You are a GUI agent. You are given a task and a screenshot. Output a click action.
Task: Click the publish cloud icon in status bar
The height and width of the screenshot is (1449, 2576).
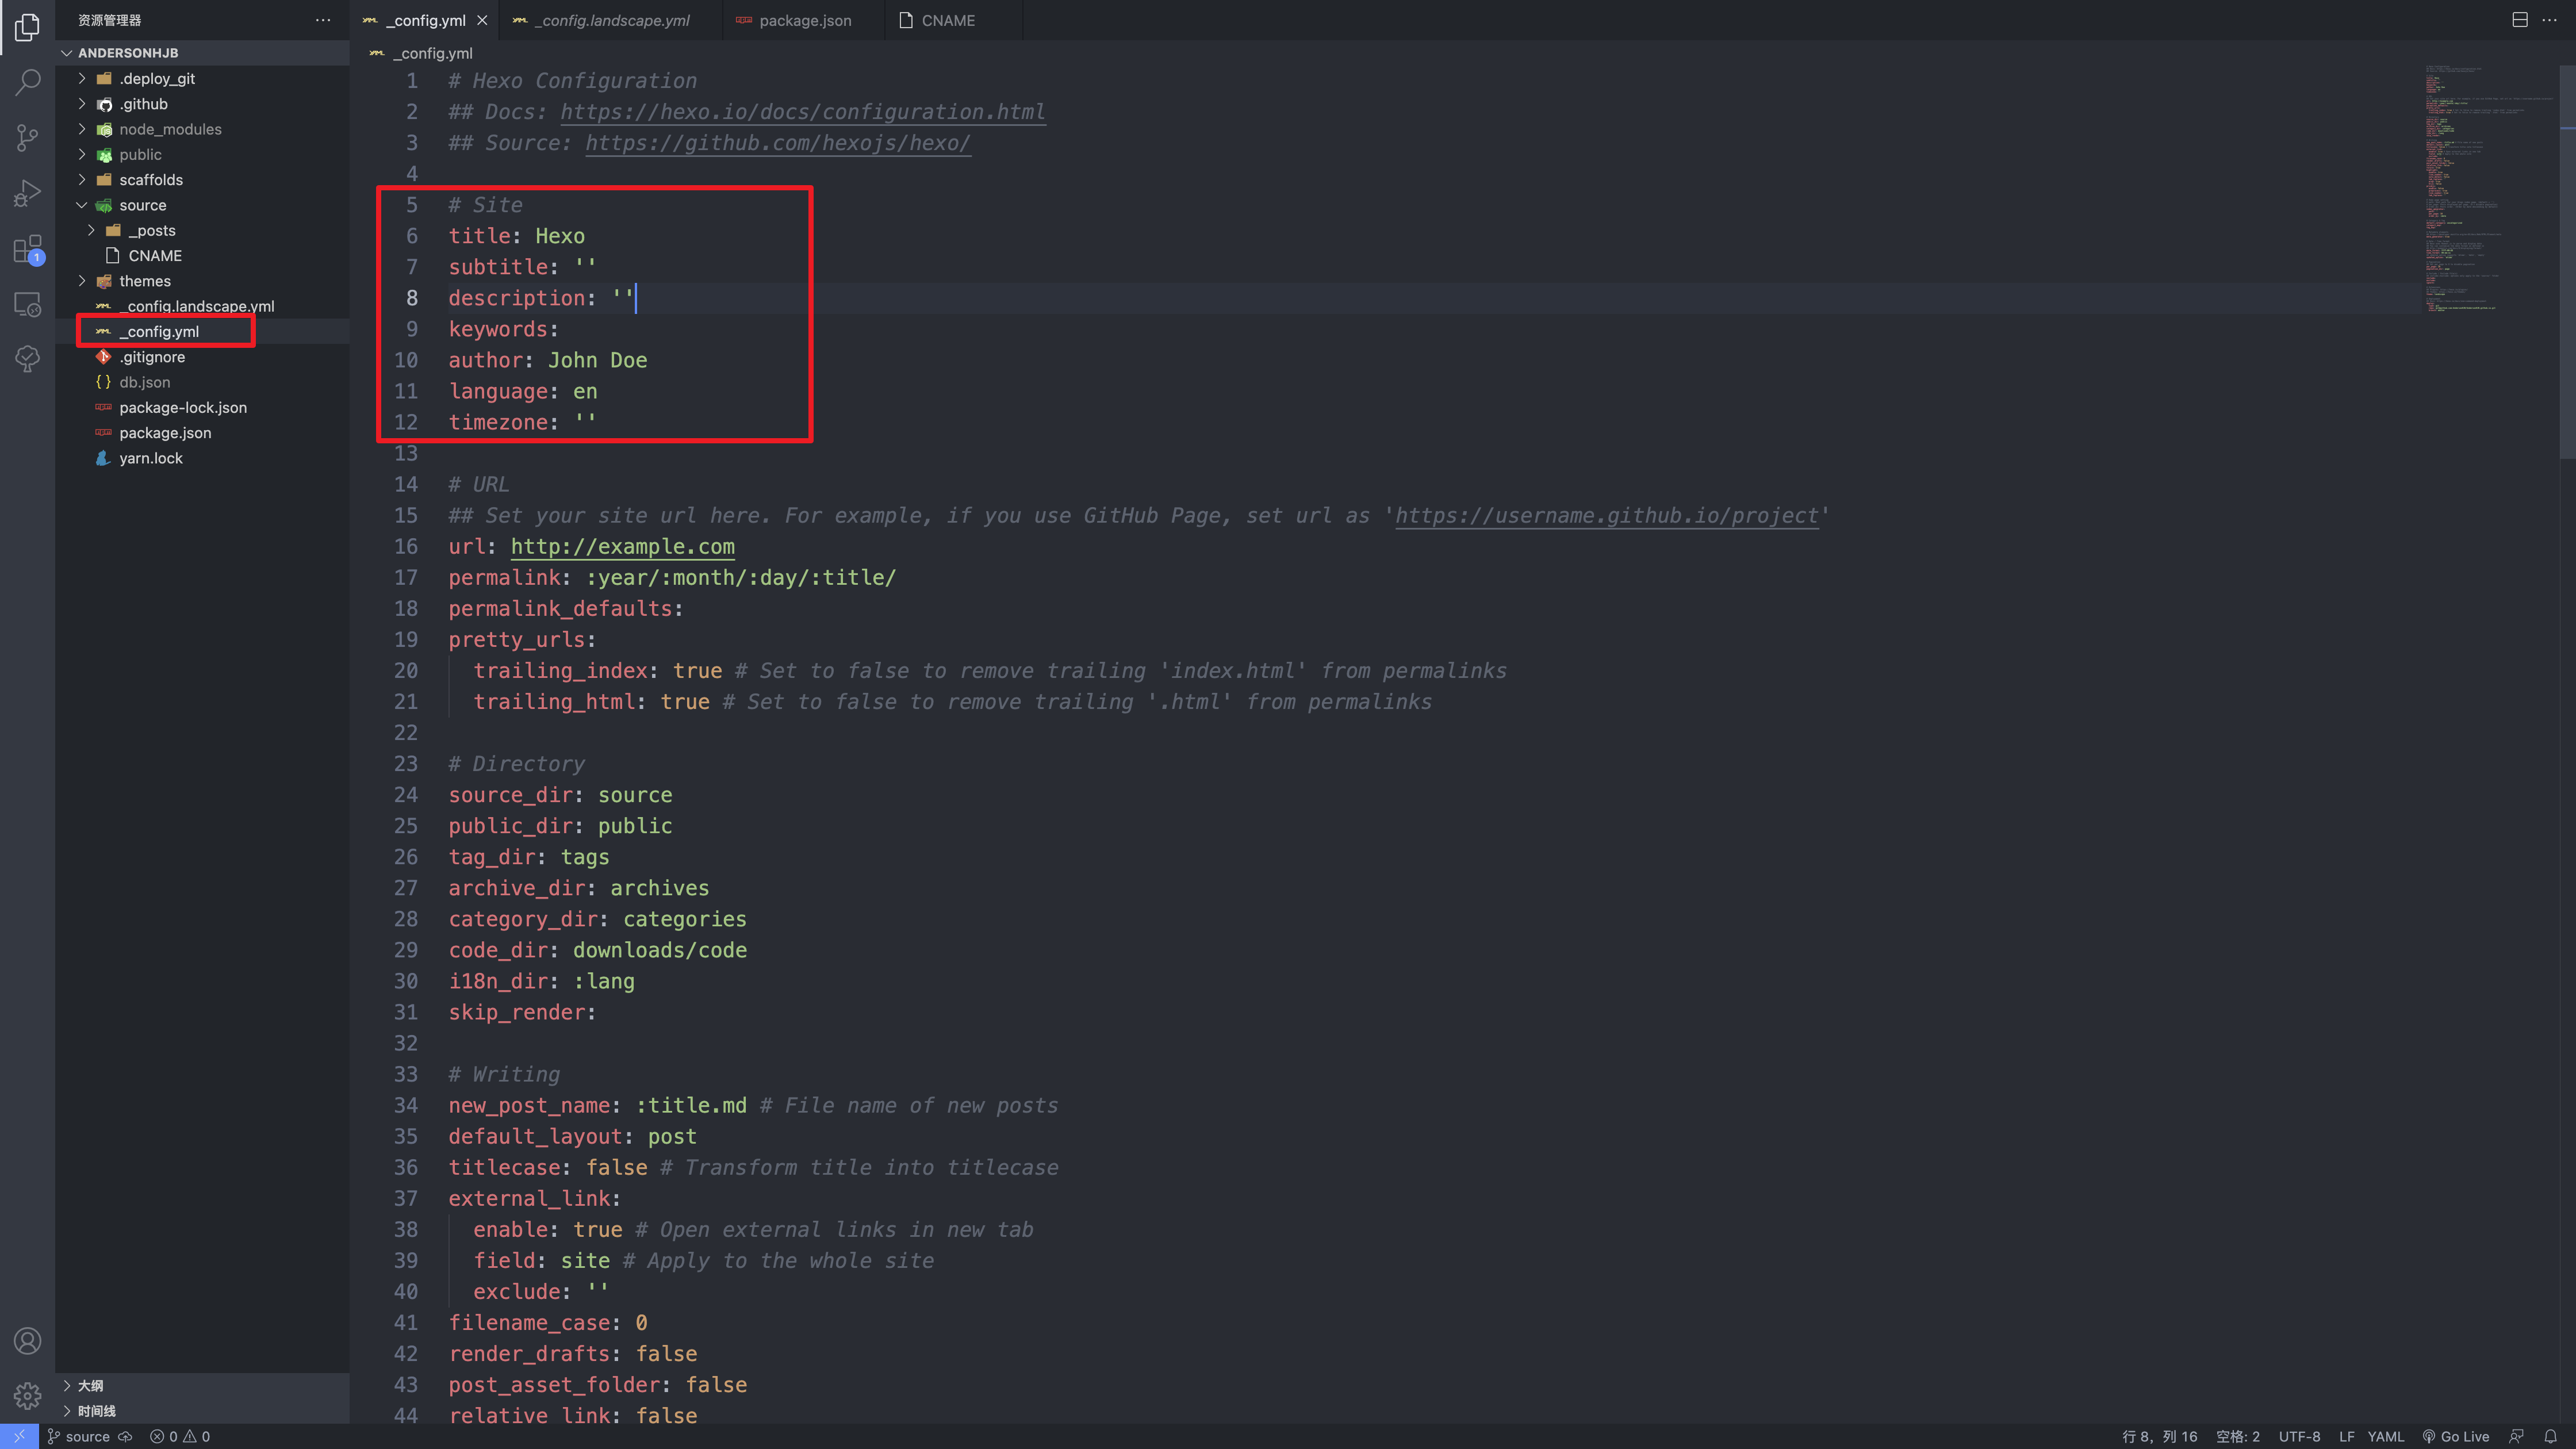126,1436
